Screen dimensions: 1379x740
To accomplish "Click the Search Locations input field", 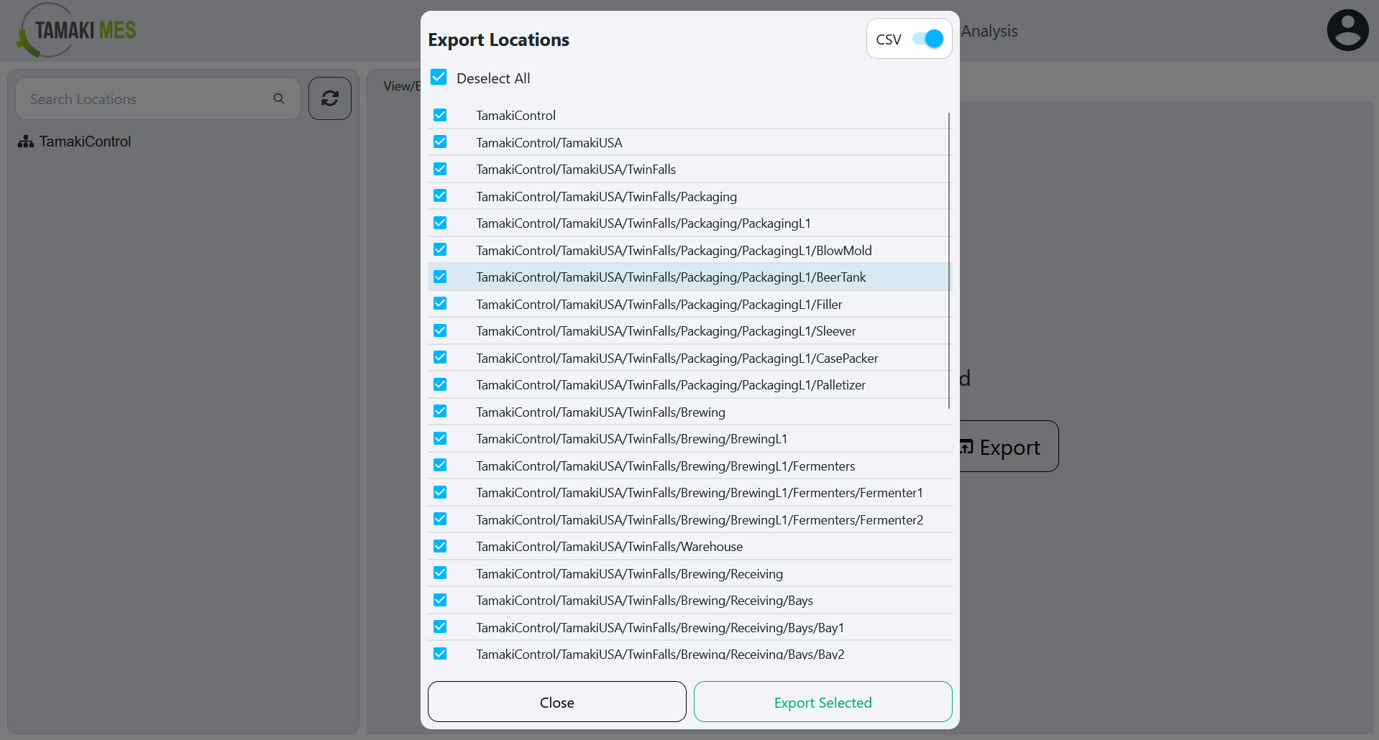I will (x=144, y=98).
